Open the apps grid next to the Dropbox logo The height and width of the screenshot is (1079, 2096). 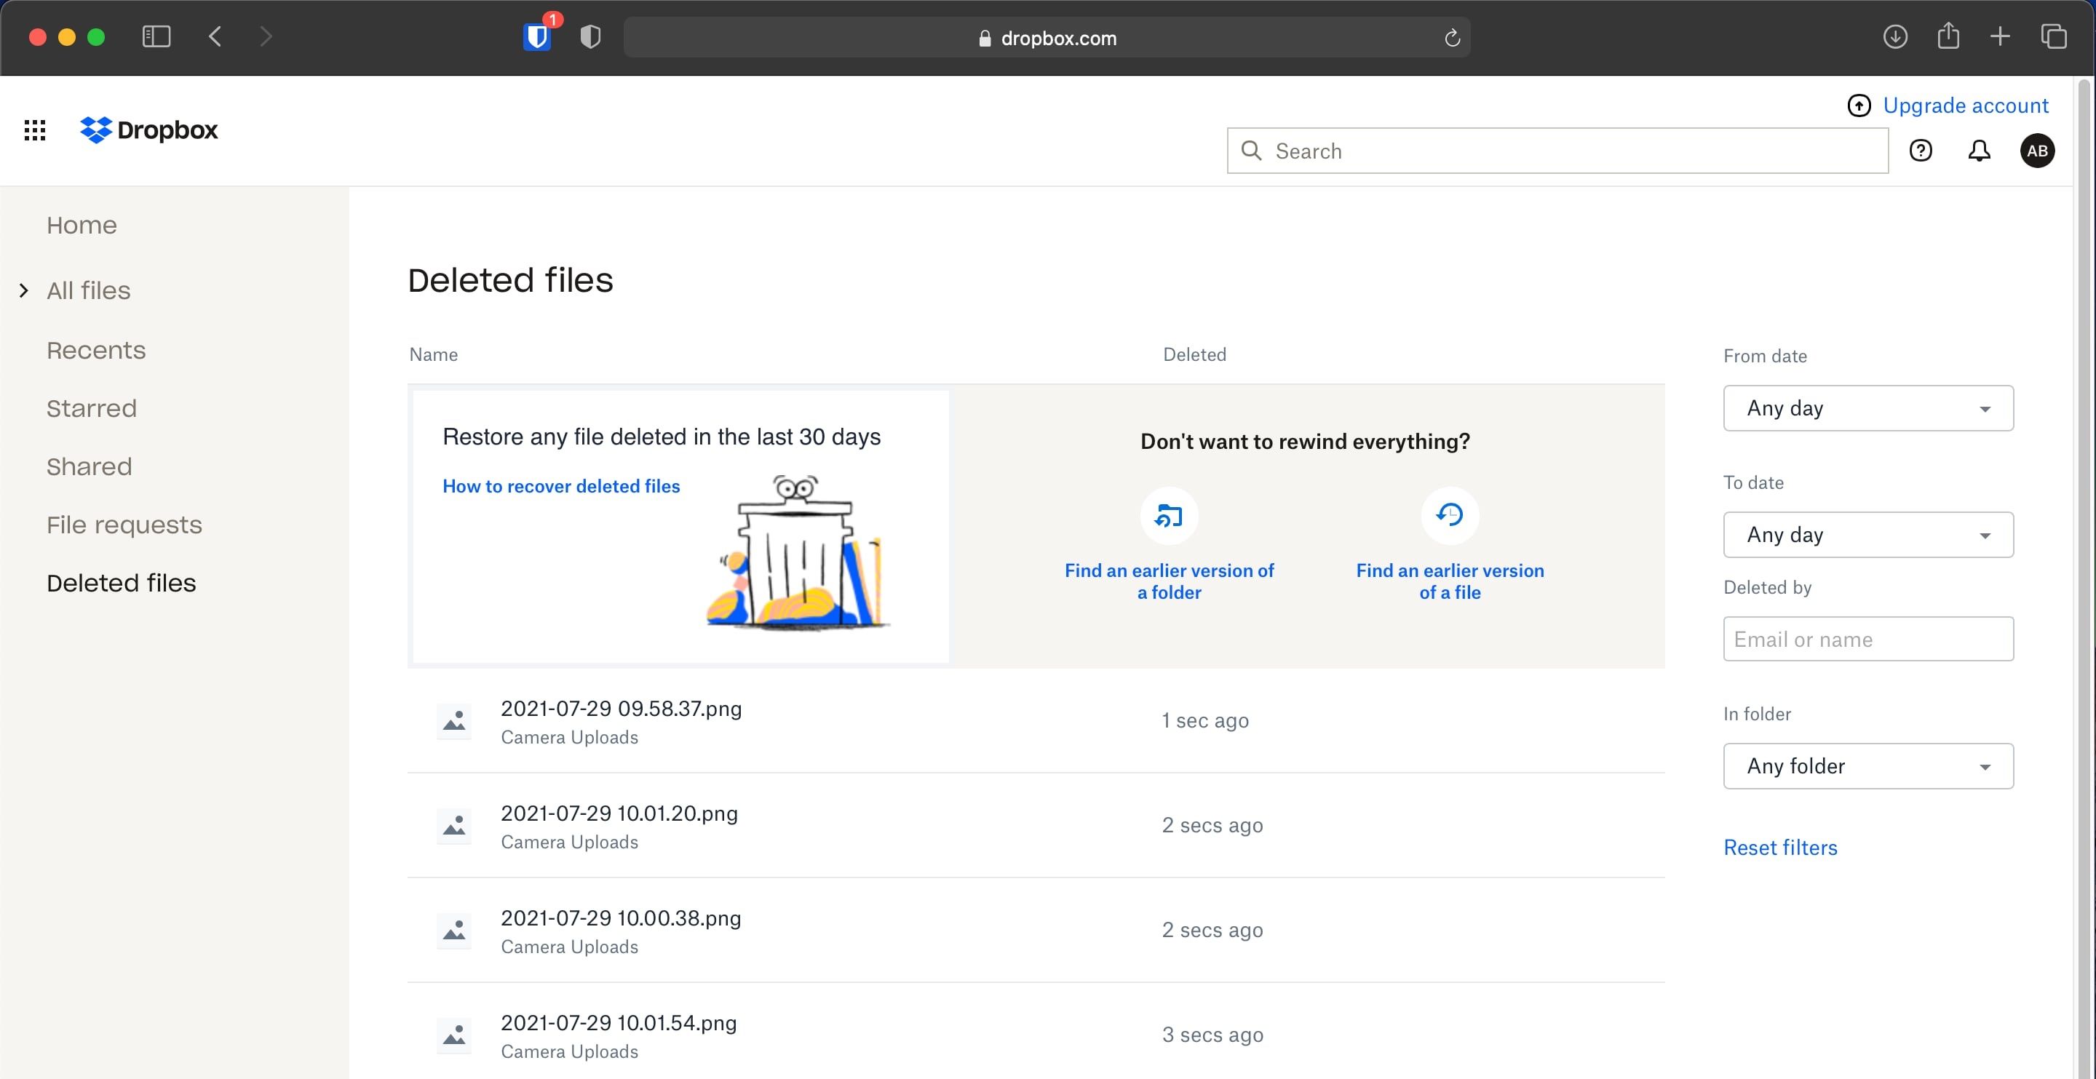click(35, 130)
